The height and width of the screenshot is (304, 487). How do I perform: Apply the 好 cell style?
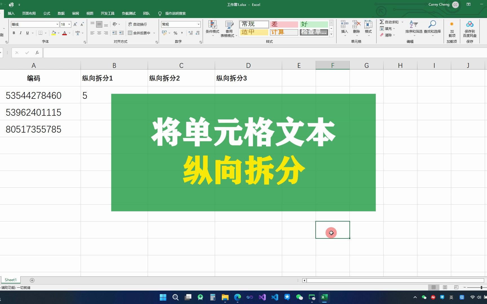[x=314, y=24]
